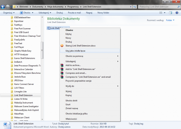This screenshot has height=129, width=181.
Task: Choose Otwórz in the context menu
Action: tap(90, 30)
